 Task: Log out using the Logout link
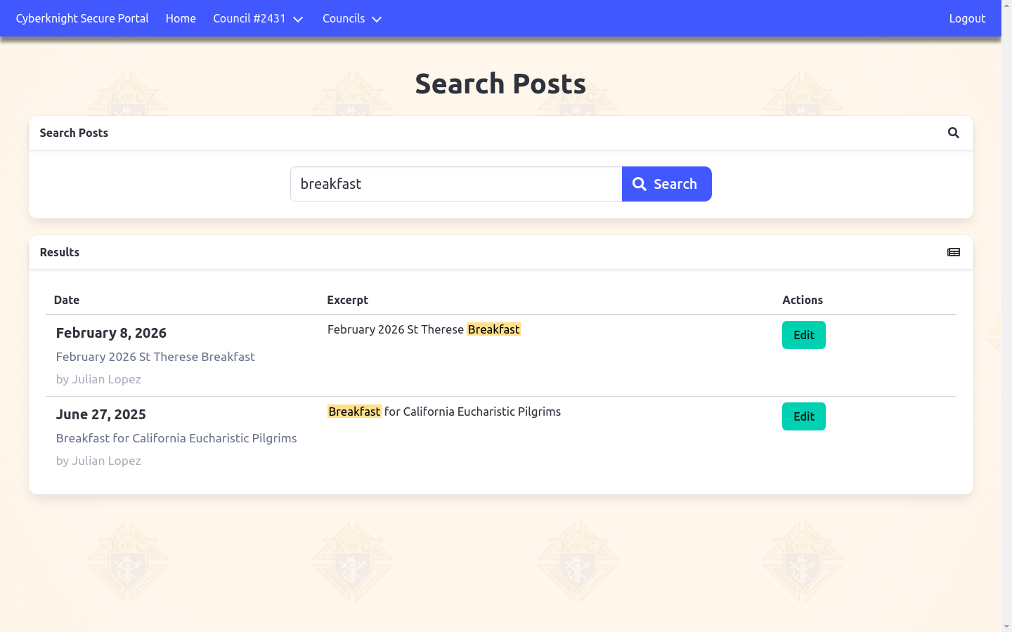pyautogui.click(x=966, y=19)
